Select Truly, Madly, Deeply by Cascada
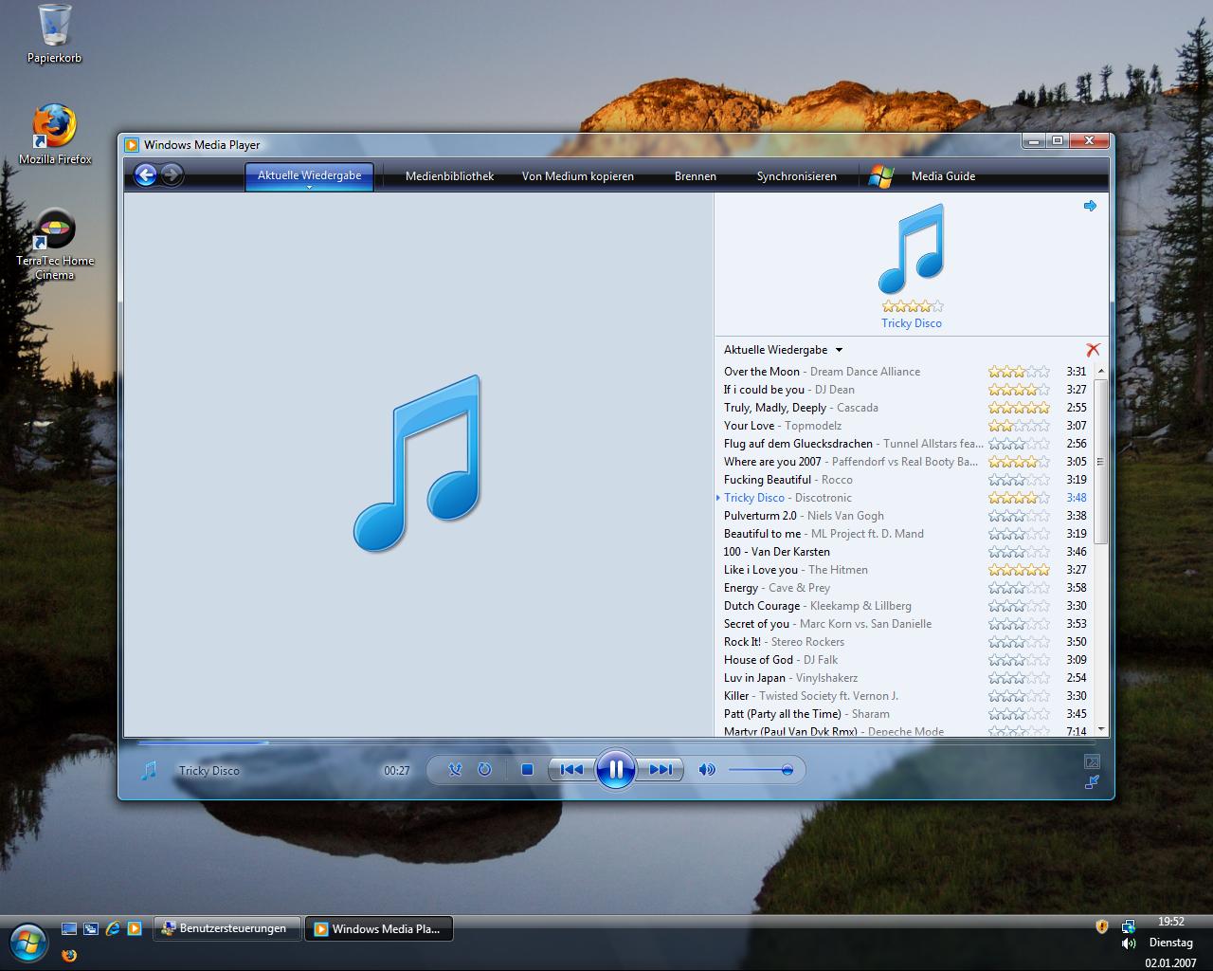This screenshot has width=1213, height=971. click(x=905, y=408)
